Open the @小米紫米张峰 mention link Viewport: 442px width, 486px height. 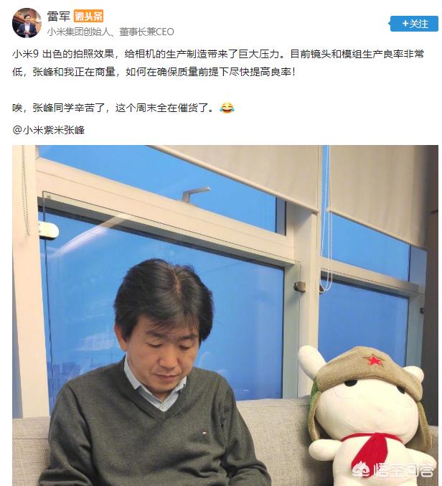tap(48, 130)
